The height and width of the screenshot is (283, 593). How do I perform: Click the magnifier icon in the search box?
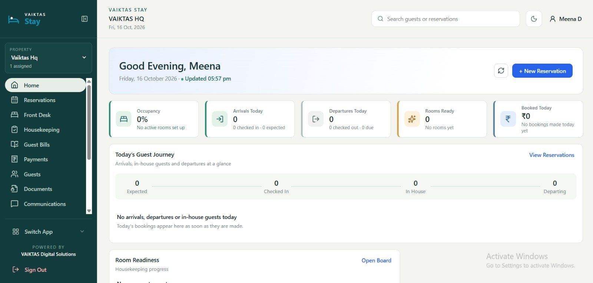click(x=380, y=19)
